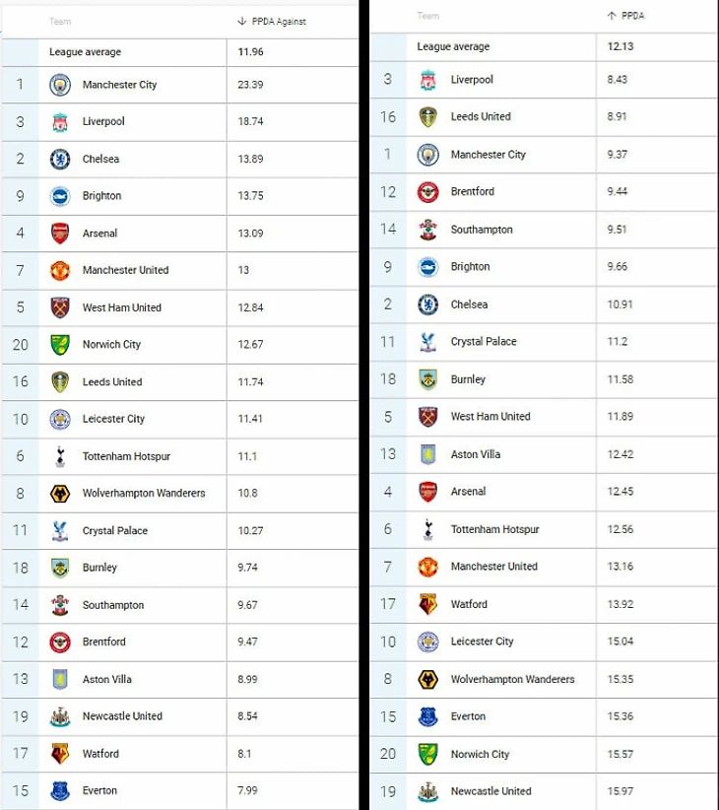This screenshot has width=719, height=810.
Task: Open Crystal Palace link in right table
Action: 483,342
